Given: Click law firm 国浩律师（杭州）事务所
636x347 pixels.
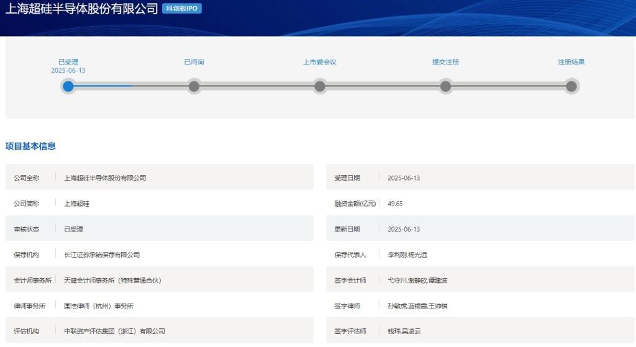Looking at the screenshot, I should pos(99,305).
